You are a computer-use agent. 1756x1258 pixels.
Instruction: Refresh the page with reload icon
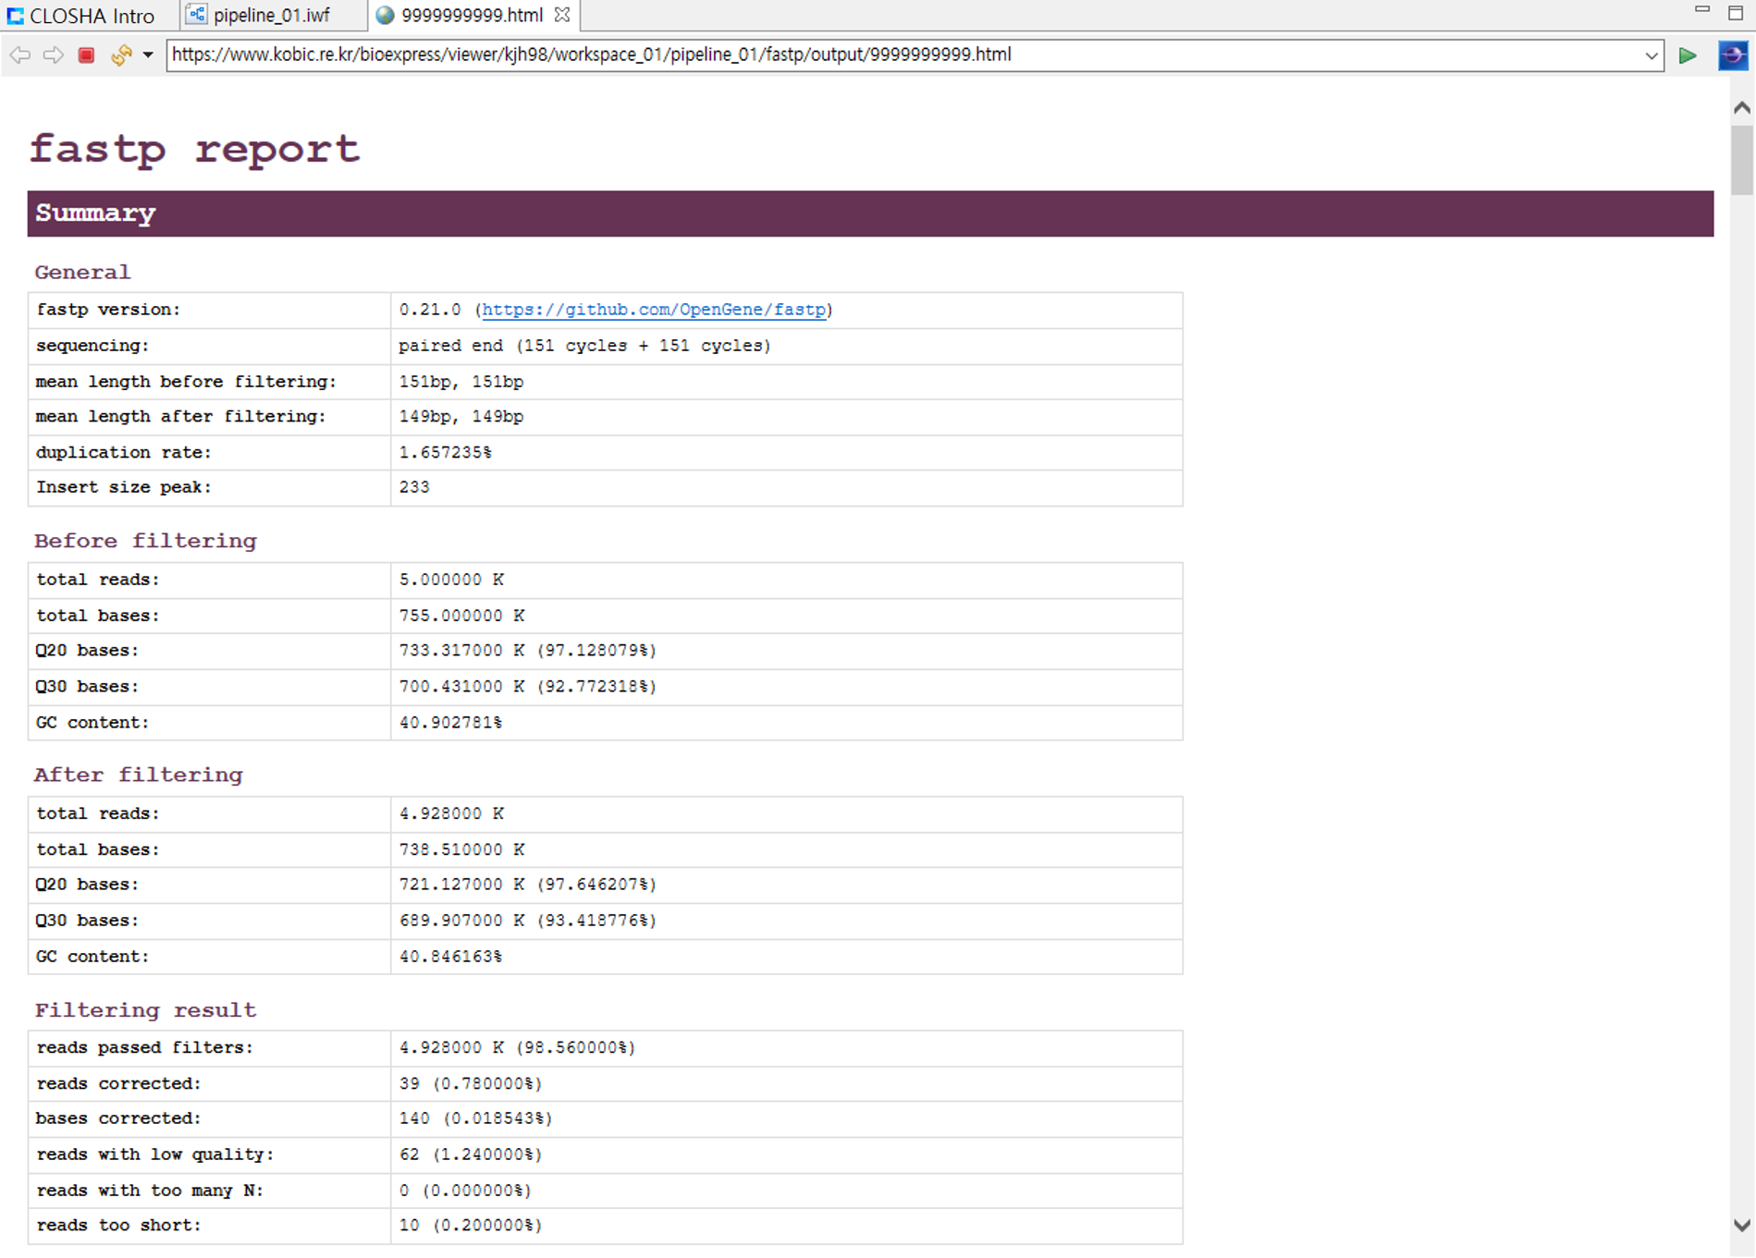click(120, 55)
